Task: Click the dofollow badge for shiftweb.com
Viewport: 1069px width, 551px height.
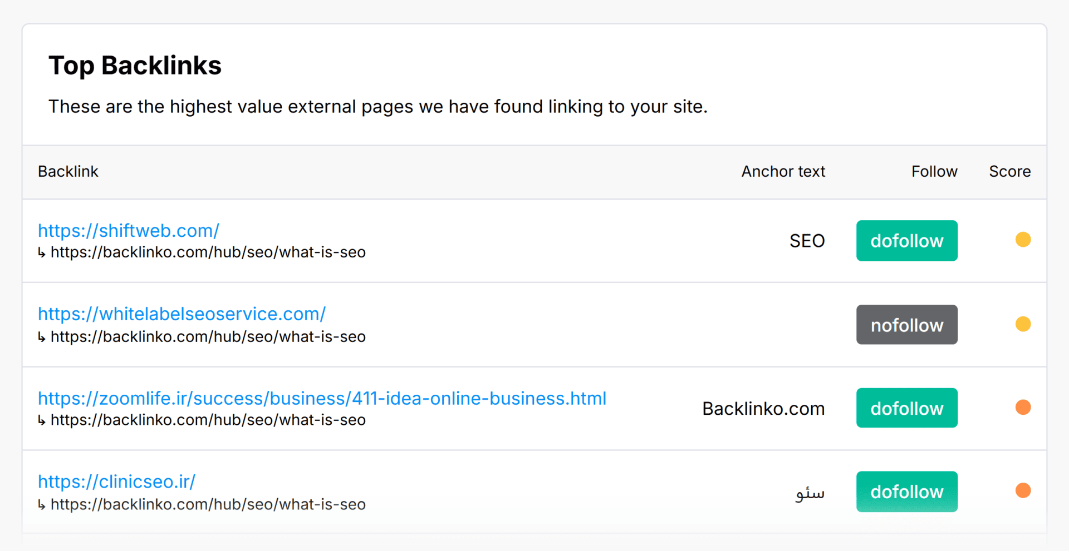Action: coord(906,240)
